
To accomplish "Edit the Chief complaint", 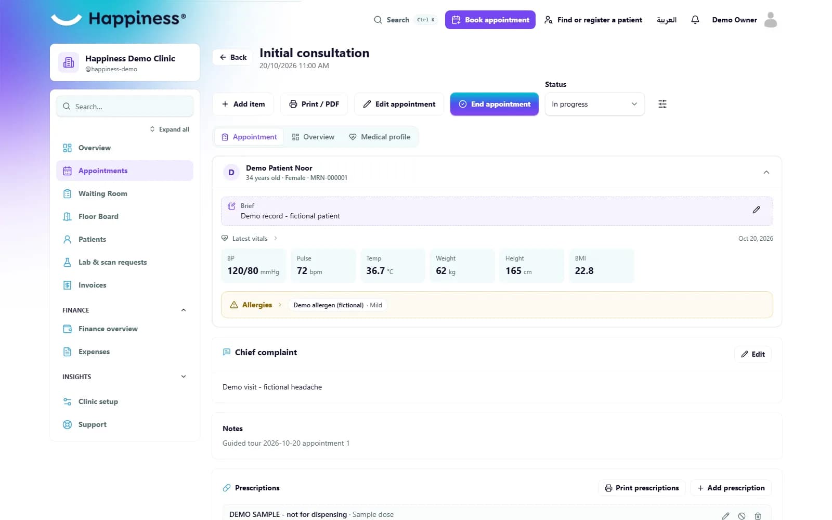I will pos(752,354).
